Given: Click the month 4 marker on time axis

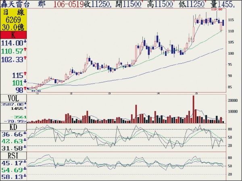Looking at the screenshot, I should 158,93.
